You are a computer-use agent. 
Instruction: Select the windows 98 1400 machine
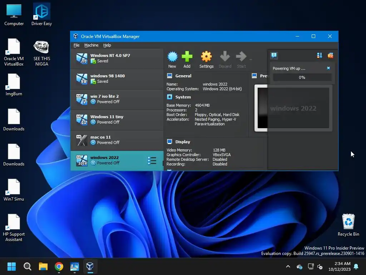tap(117, 79)
